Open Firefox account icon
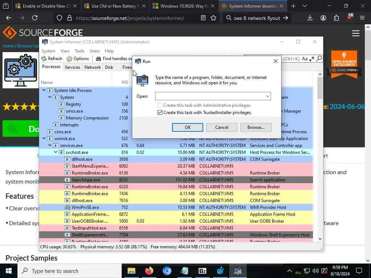371x278 pixels. click(x=323, y=18)
